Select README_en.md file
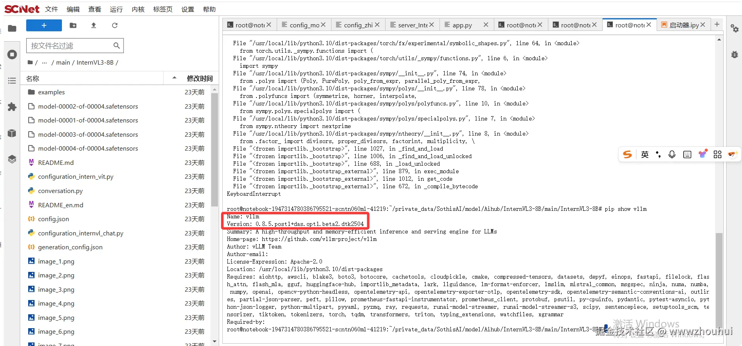This screenshot has width=742, height=346. pos(116,205)
